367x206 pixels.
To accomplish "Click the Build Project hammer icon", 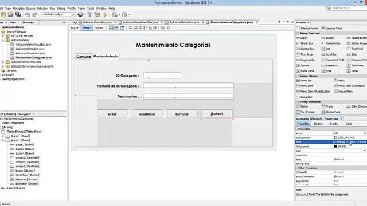I will [89, 14].
